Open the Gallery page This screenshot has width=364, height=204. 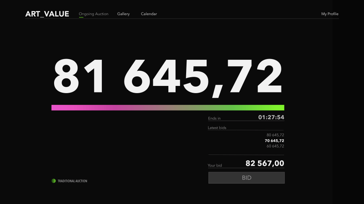pos(123,14)
